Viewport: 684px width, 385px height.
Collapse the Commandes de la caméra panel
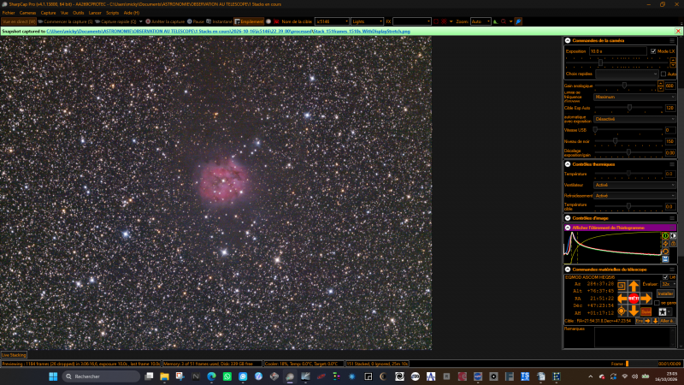[x=568, y=40]
